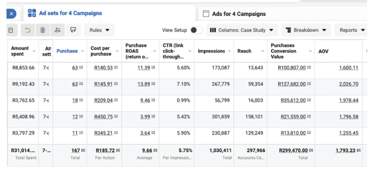Click purchase count 11
The height and width of the screenshot is (173, 370).
coord(75,133)
